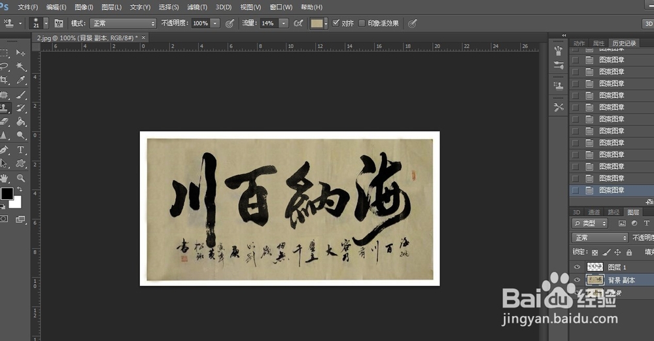654x341 pixels.
Task: Open the pattern picker dropdown arrow
Action: [326, 24]
